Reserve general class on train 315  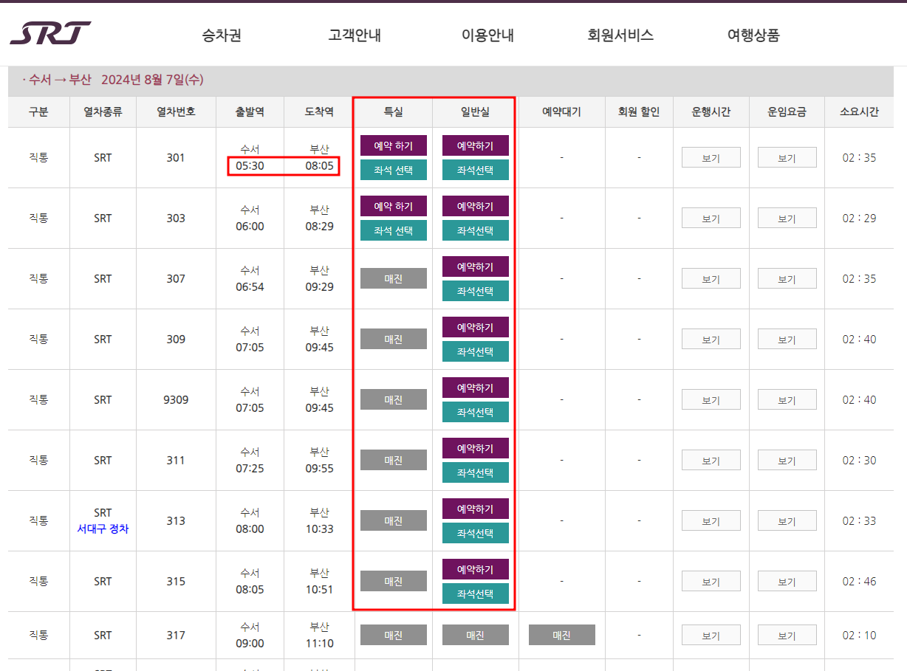[x=475, y=568]
